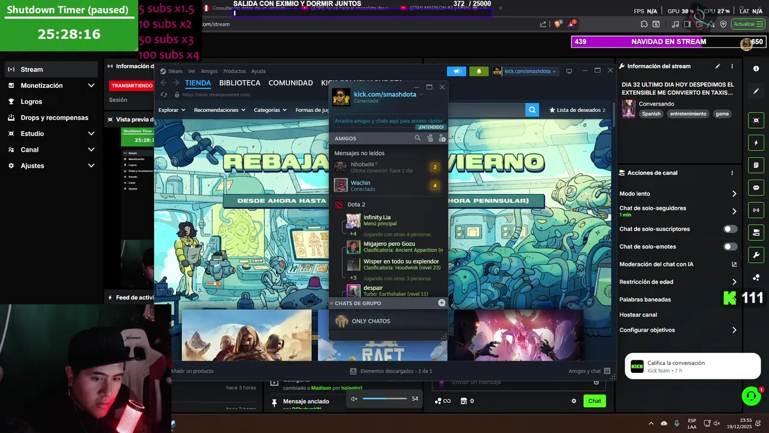This screenshot has height=433, width=769.
Task: Click the pencil icon in right rail
Action: 756,91
